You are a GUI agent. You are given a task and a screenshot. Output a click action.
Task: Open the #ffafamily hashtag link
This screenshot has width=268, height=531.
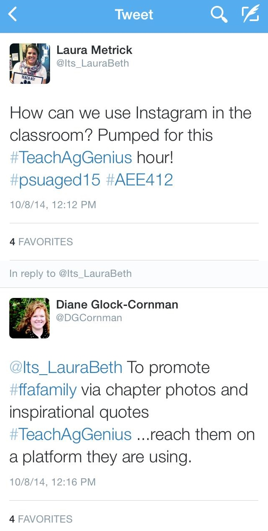point(43,390)
